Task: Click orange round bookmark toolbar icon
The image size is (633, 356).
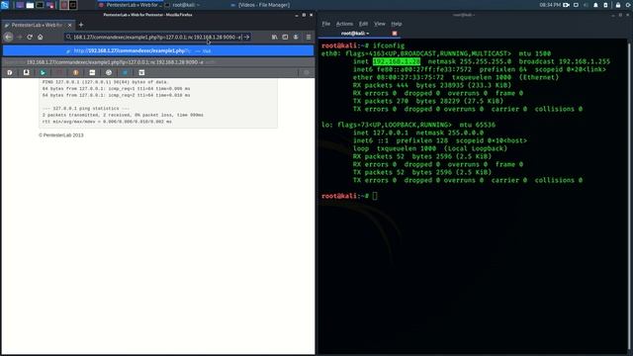Action: (x=75, y=72)
